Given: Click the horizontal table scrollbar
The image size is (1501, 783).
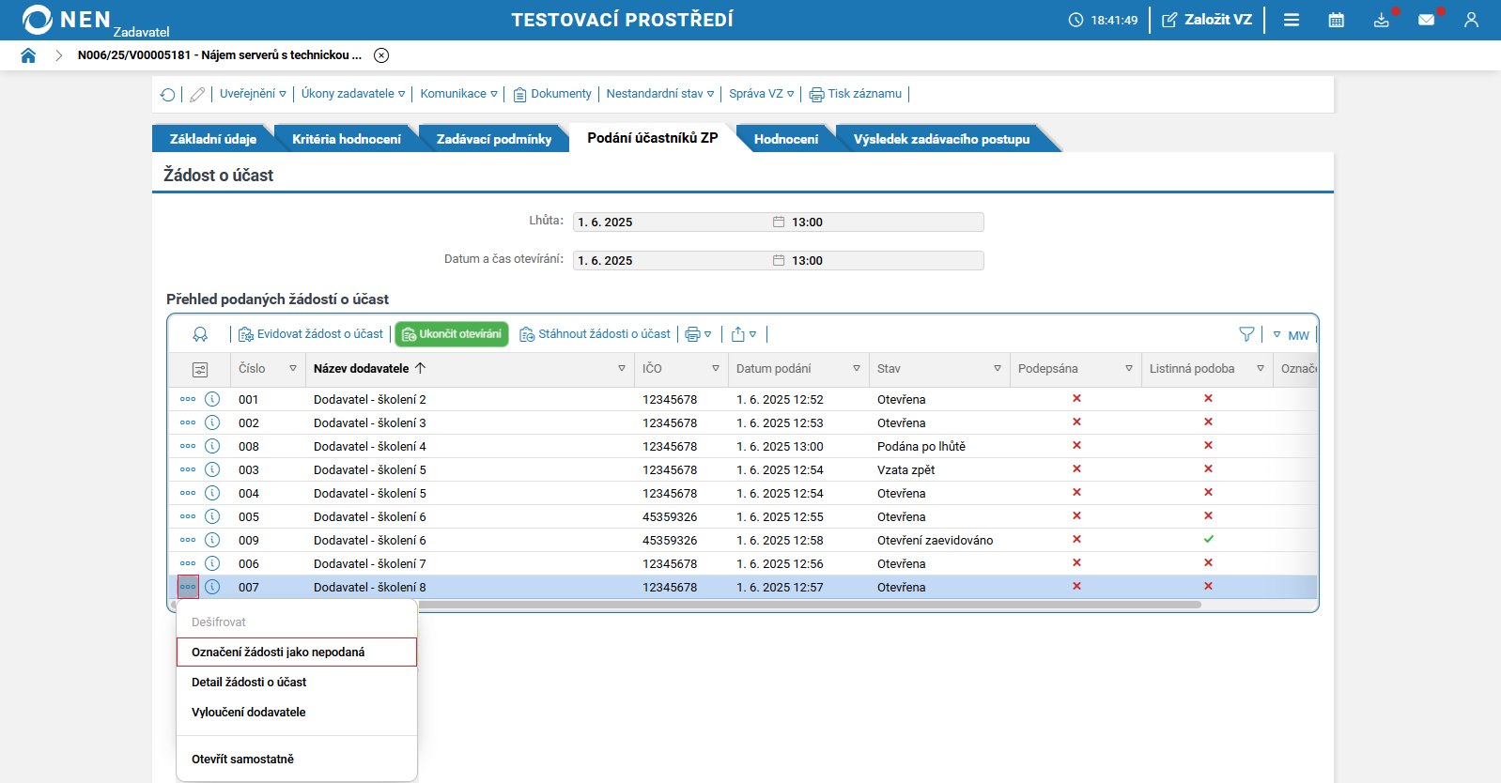Looking at the screenshot, I should 808,605.
